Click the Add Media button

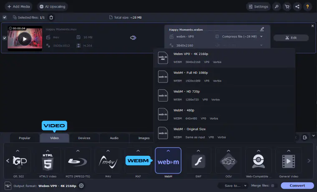point(19,7)
